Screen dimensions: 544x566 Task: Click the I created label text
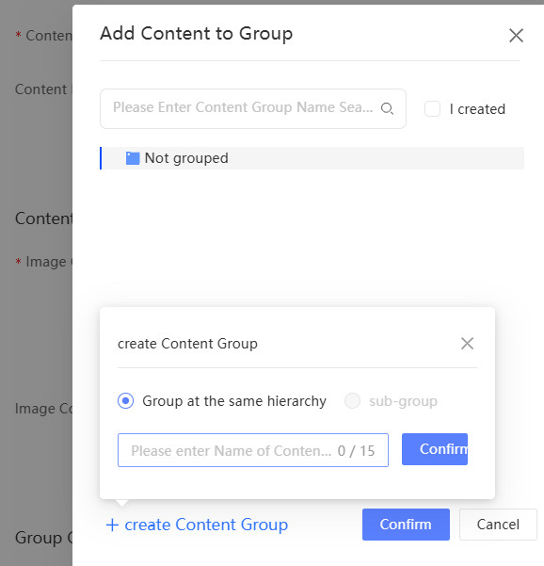point(477,109)
